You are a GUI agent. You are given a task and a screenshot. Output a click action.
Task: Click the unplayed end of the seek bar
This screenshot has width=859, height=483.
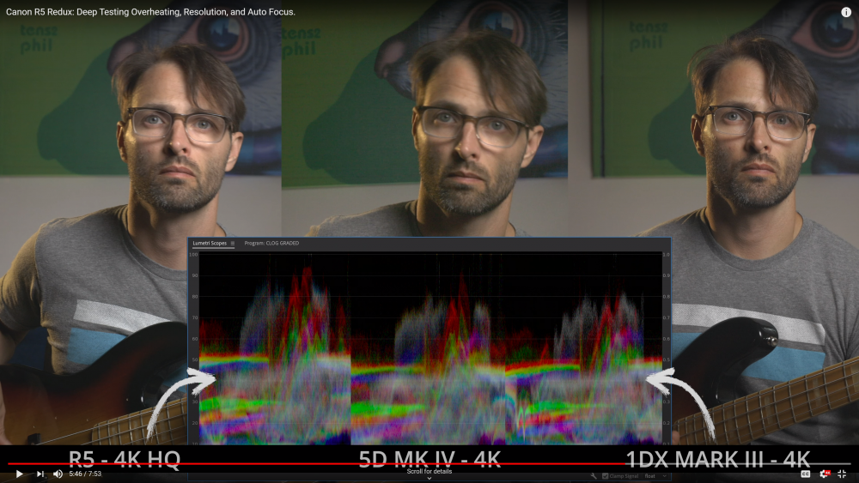coord(739,464)
